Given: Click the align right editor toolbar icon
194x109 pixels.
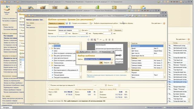Looking at the screenshot, I should (x=112, y=40).
